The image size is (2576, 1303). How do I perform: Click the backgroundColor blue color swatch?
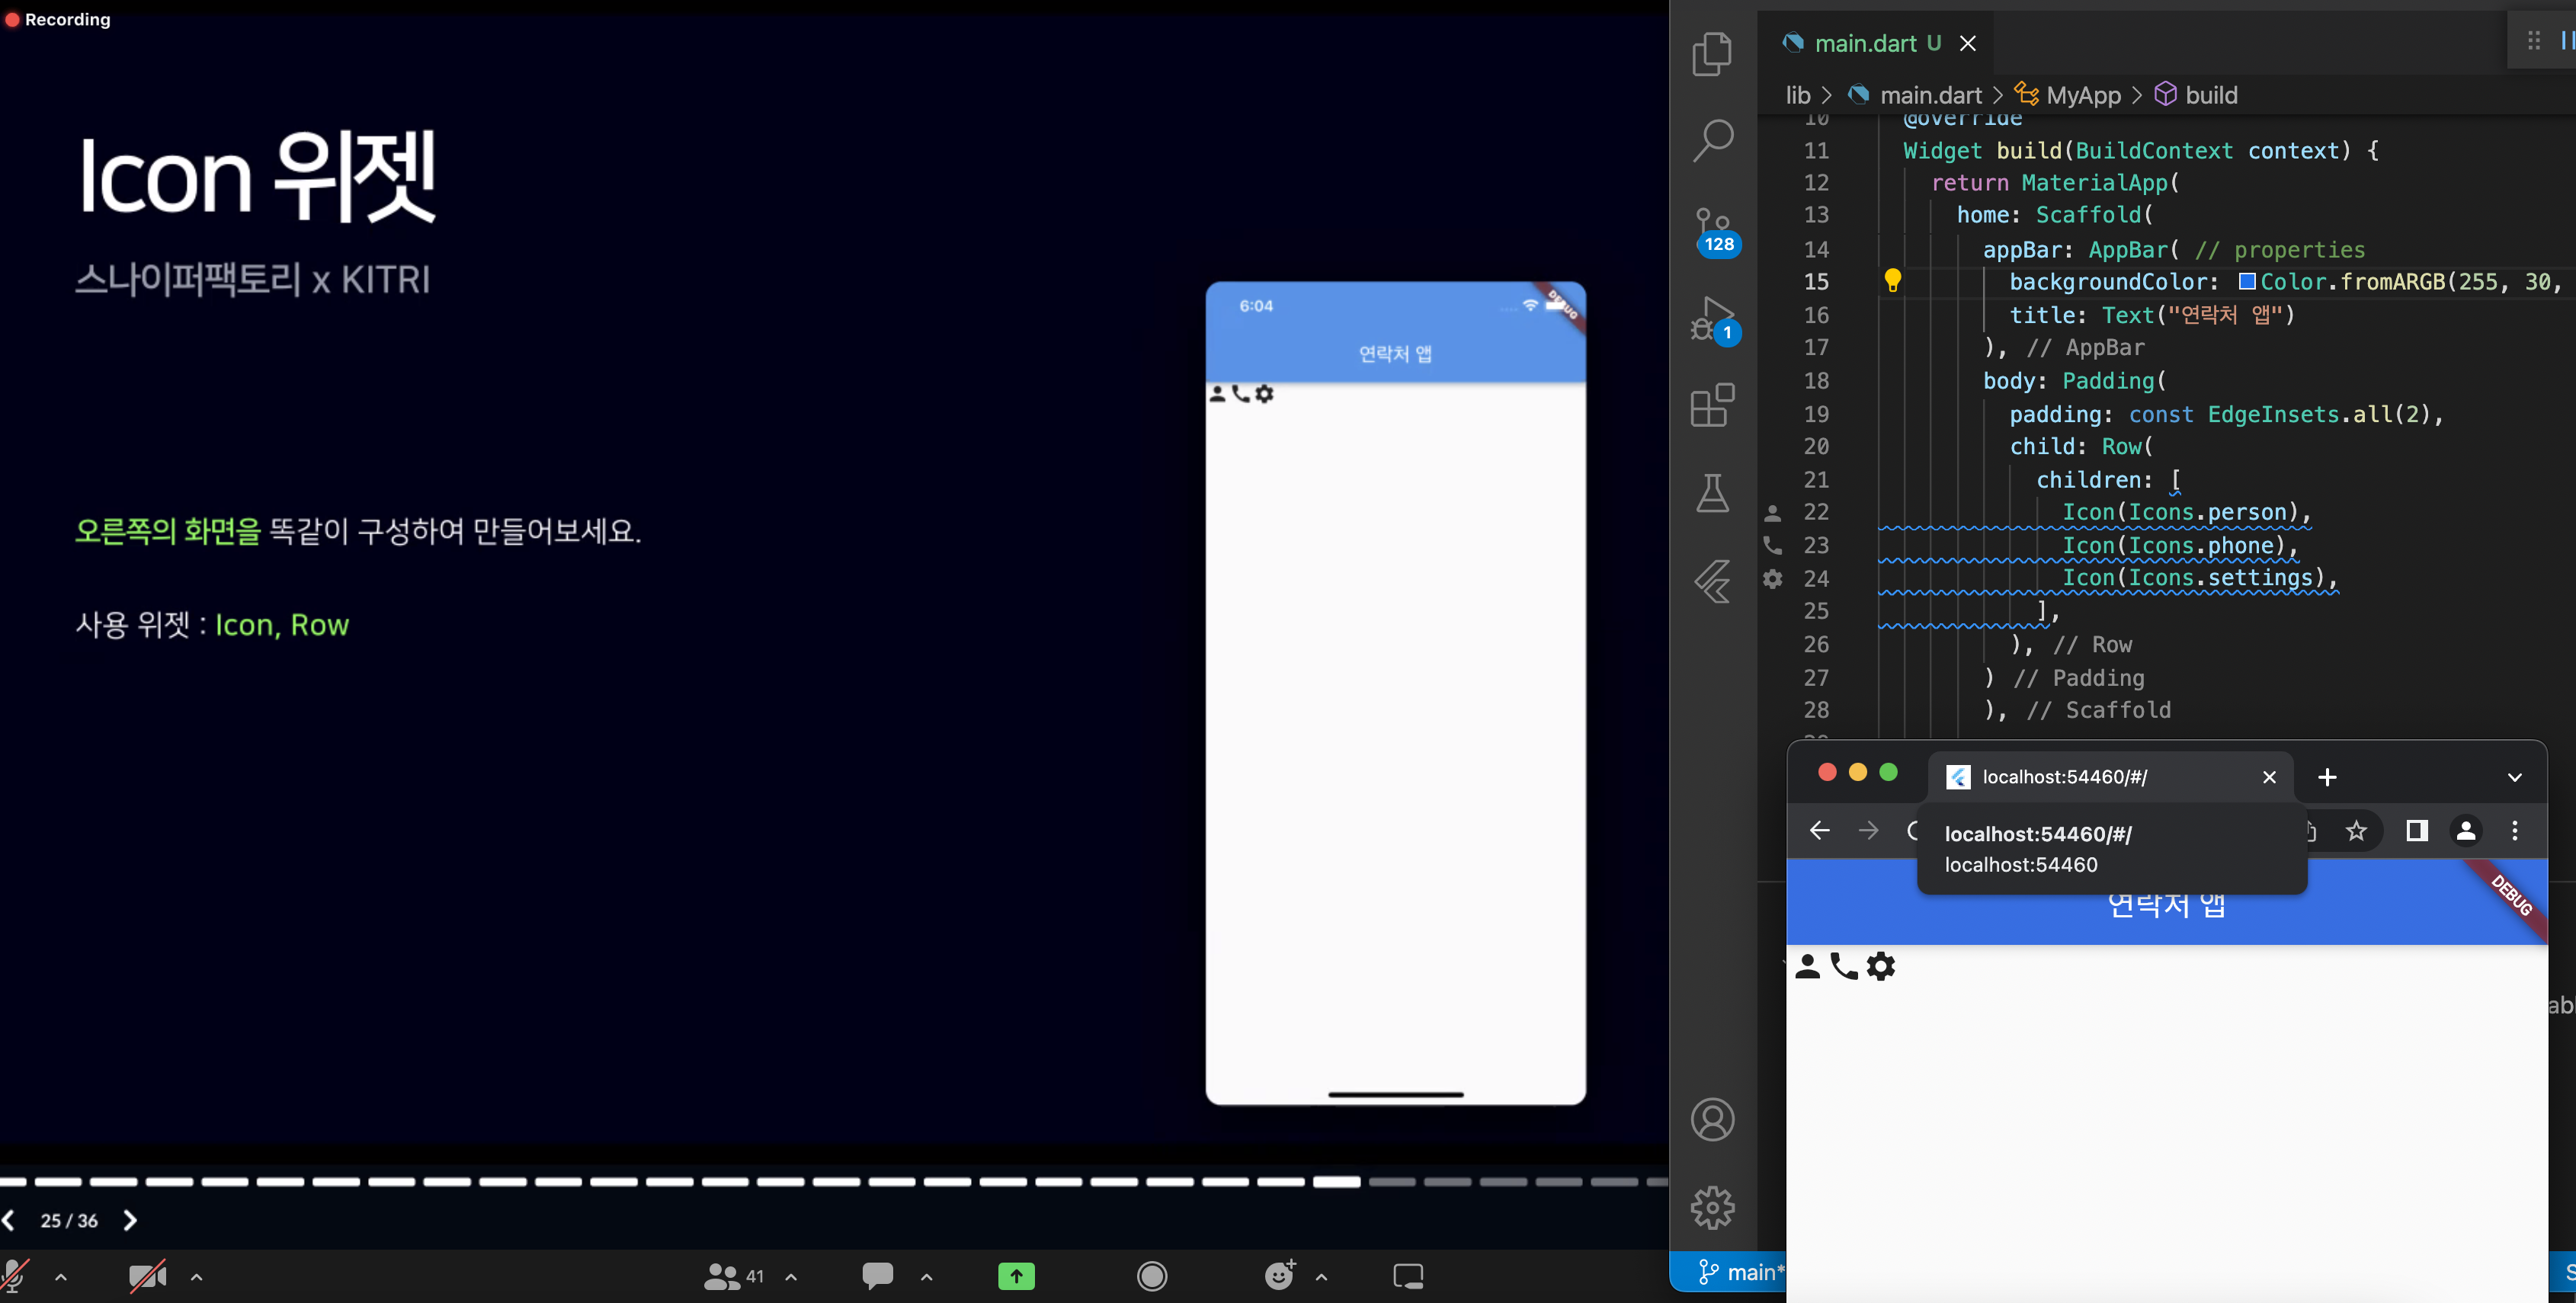coord(2246,281)
